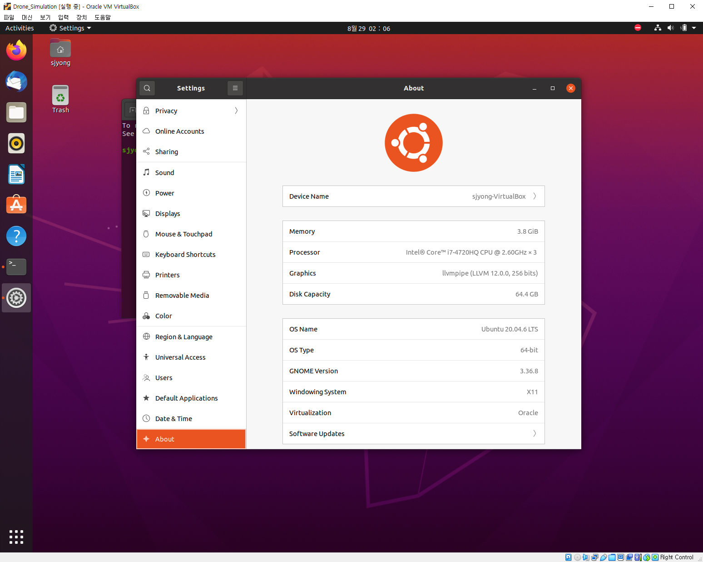The width and height of the screenshot is (703, 562).
Task: Open VirtualBox 입력 menu
Action: point(64,17)
